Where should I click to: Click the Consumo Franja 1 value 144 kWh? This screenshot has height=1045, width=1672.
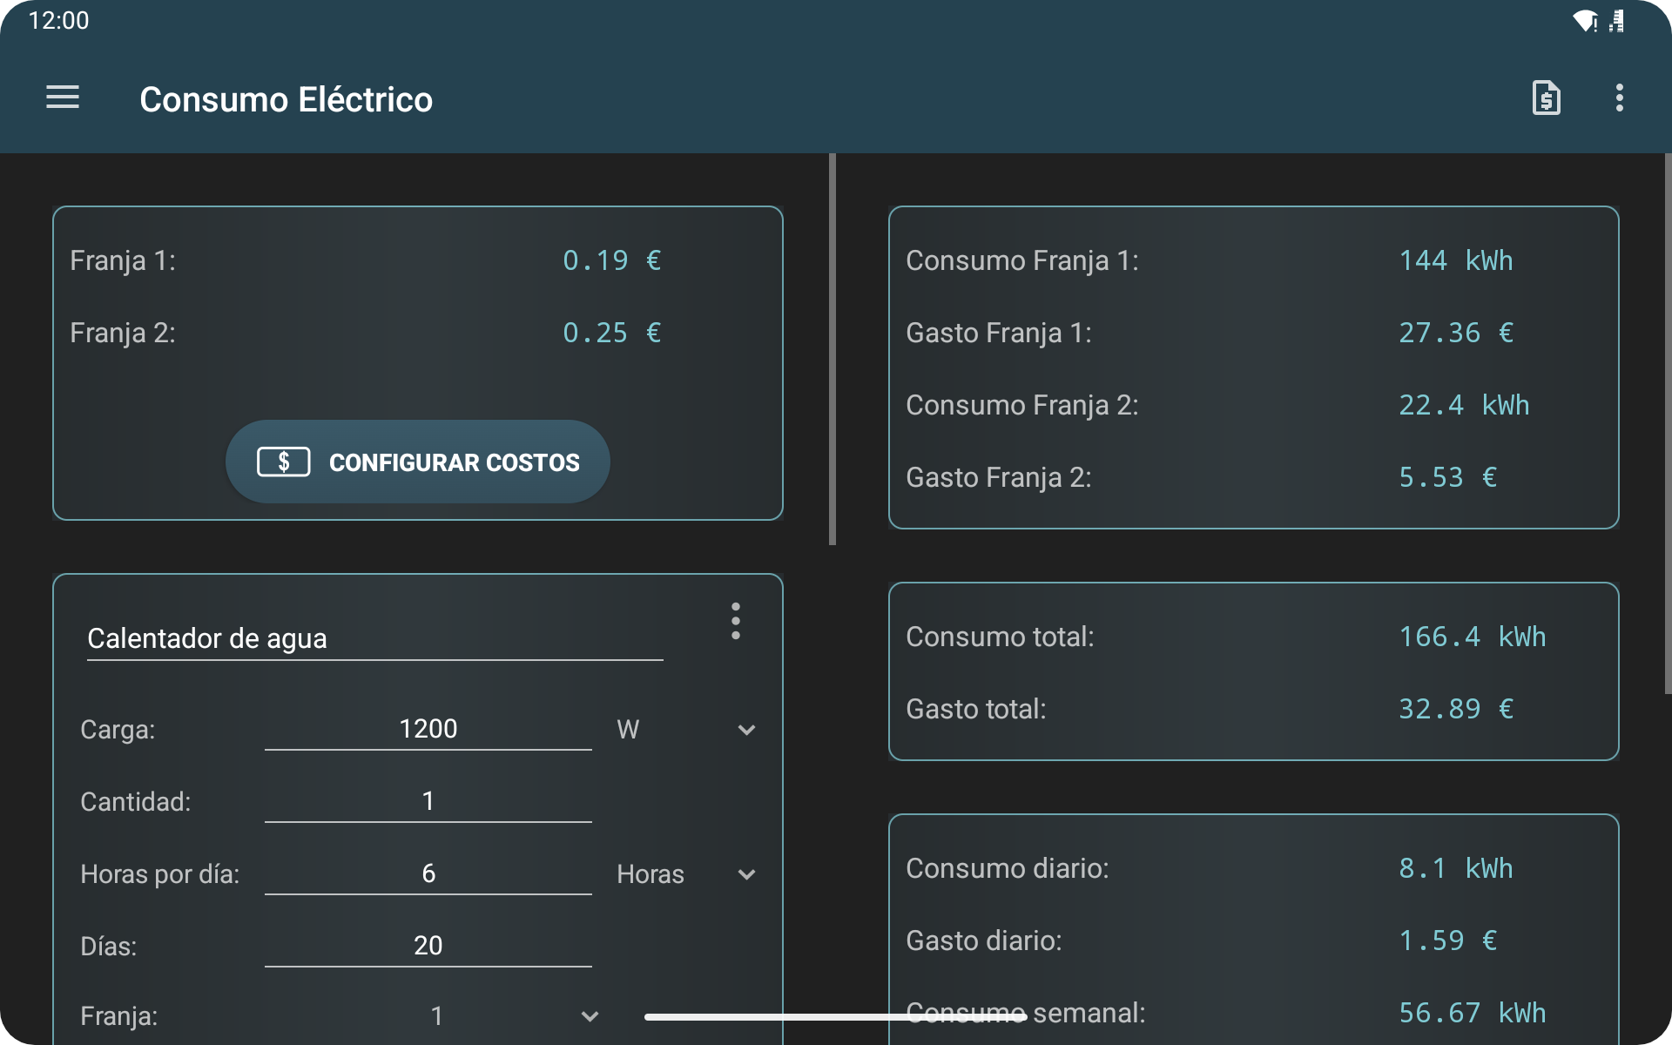[x=1456, y=260]
